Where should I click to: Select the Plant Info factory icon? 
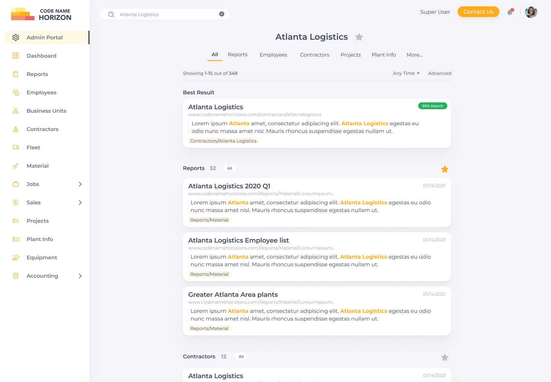point(16,239)
